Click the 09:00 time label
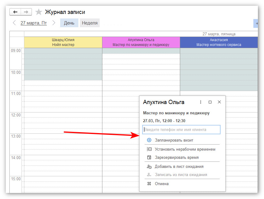 (16, 51)
